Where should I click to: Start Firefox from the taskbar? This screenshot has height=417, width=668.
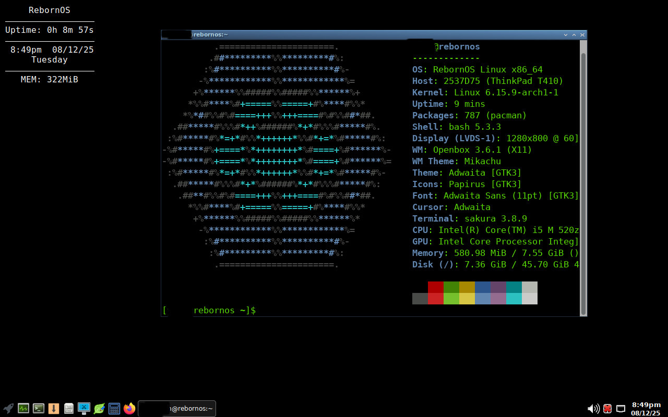pos(129,409)
